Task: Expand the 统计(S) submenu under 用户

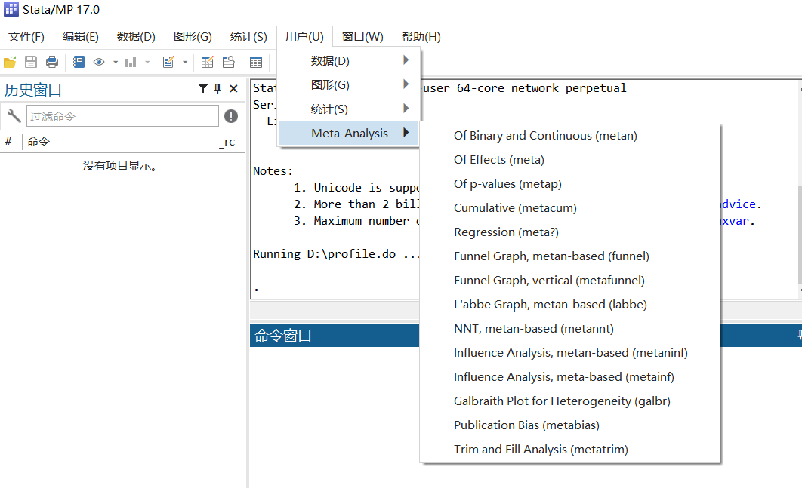Action: (x=349, y=109)
